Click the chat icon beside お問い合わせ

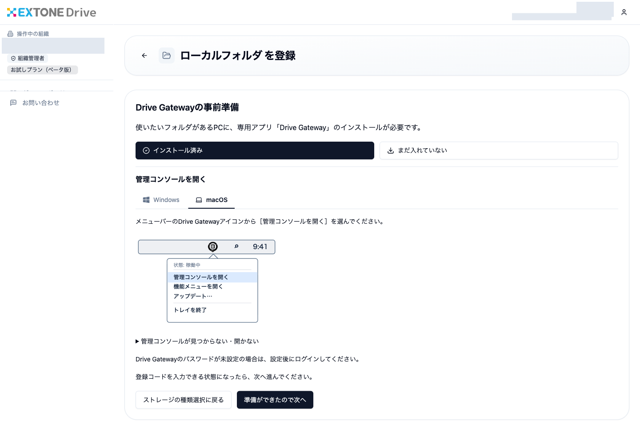pos(13,103)
